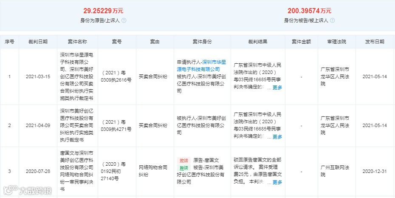
Task: Click the 审理法院 column header
Action: (x=337, y=42)
